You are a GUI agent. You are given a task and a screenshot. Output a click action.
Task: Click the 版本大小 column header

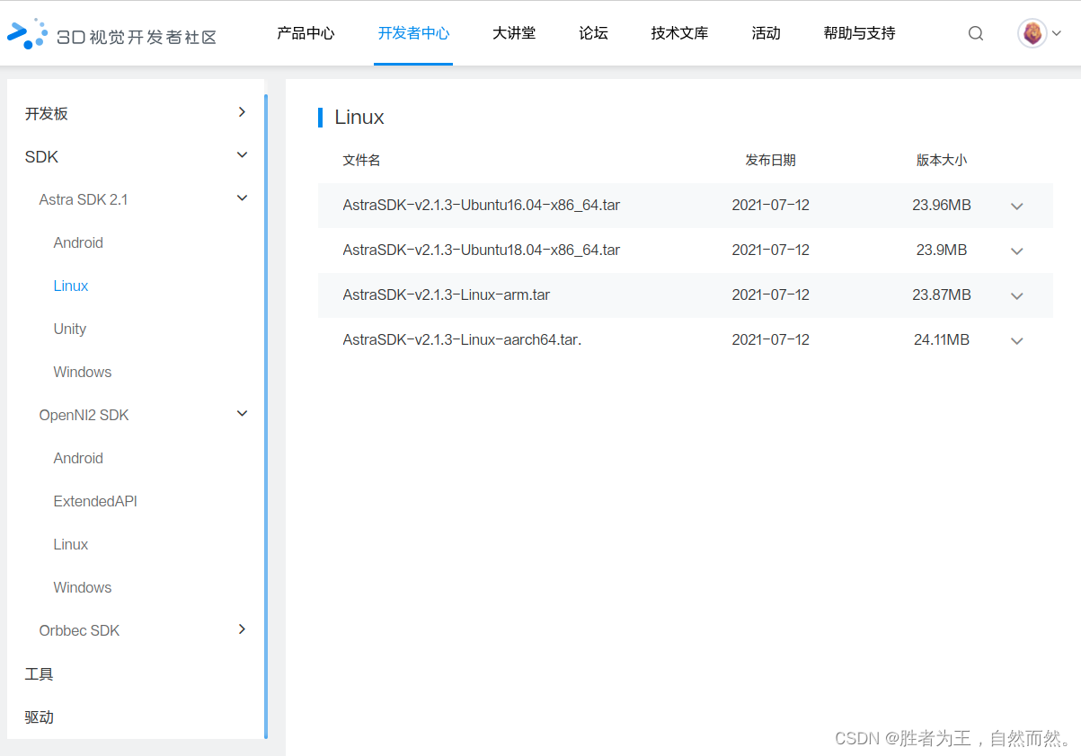[x=942, y=160]
